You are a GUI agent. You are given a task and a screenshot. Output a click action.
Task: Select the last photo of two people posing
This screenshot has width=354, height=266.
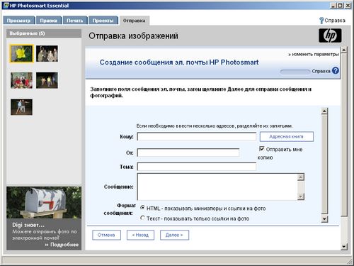pyautogui.click(x=21, y=107)
